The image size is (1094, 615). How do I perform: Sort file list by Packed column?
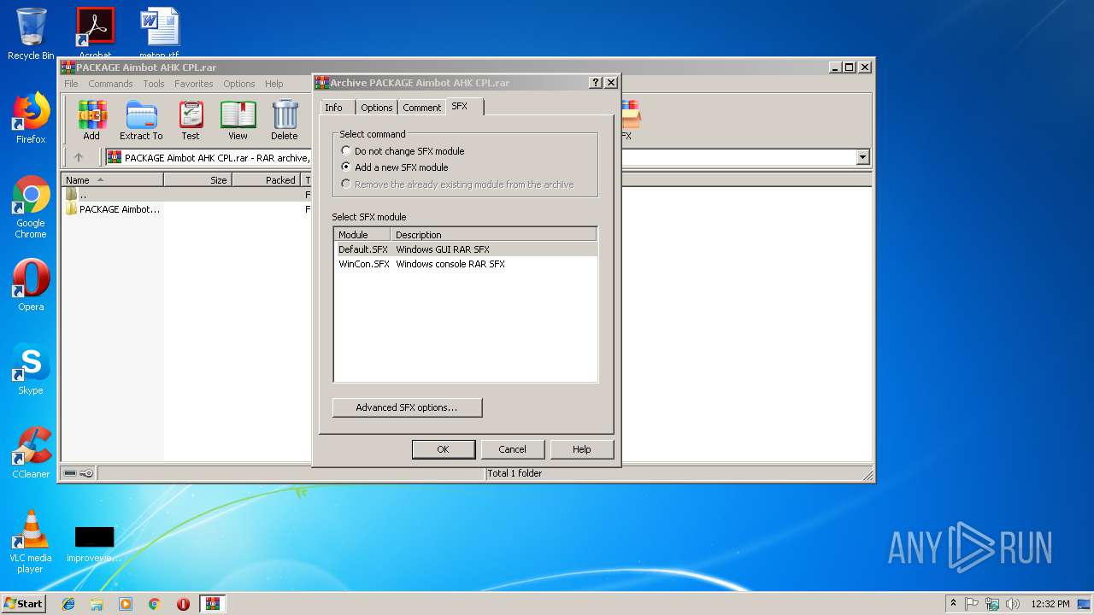click(266, 180)
